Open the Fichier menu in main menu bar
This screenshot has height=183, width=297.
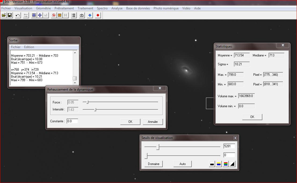coord(6,8)
